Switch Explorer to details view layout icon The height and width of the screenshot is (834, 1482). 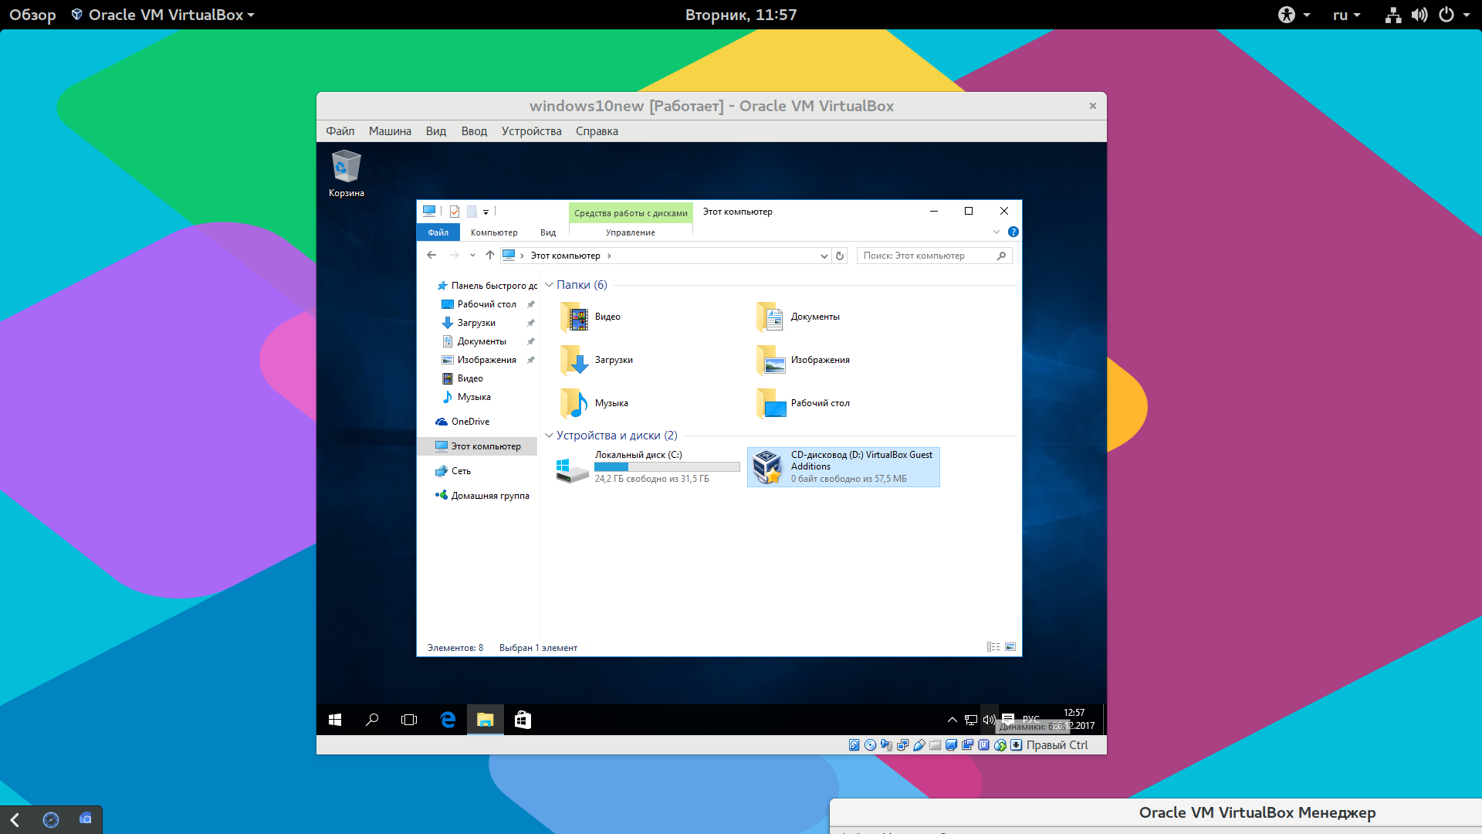click(x=993, y=647)
